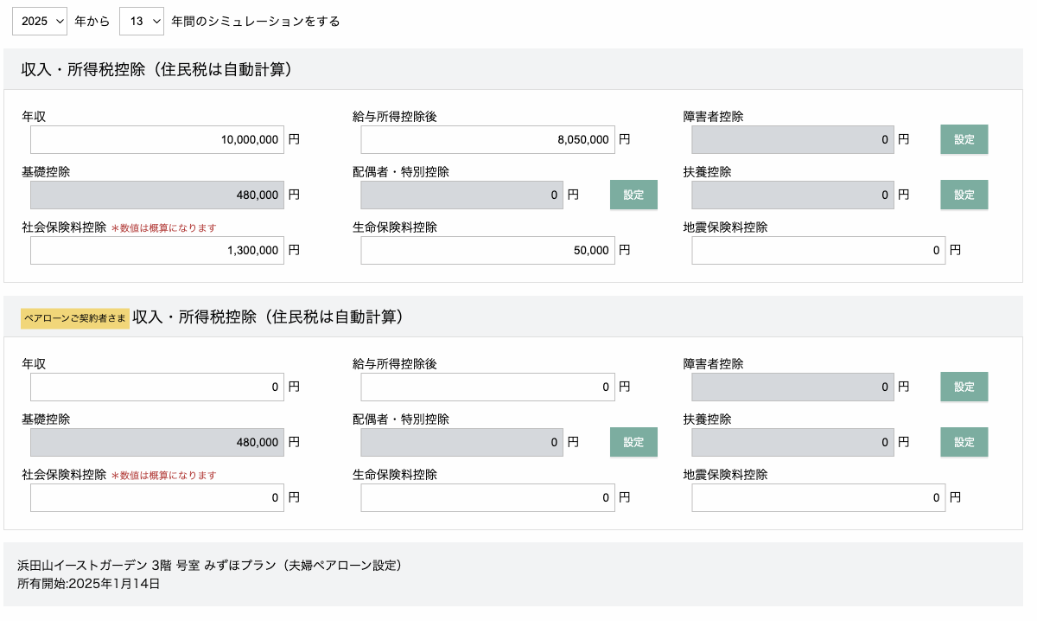Click the main contractor's 基礎控除 480,000 field

coord(157,195)
